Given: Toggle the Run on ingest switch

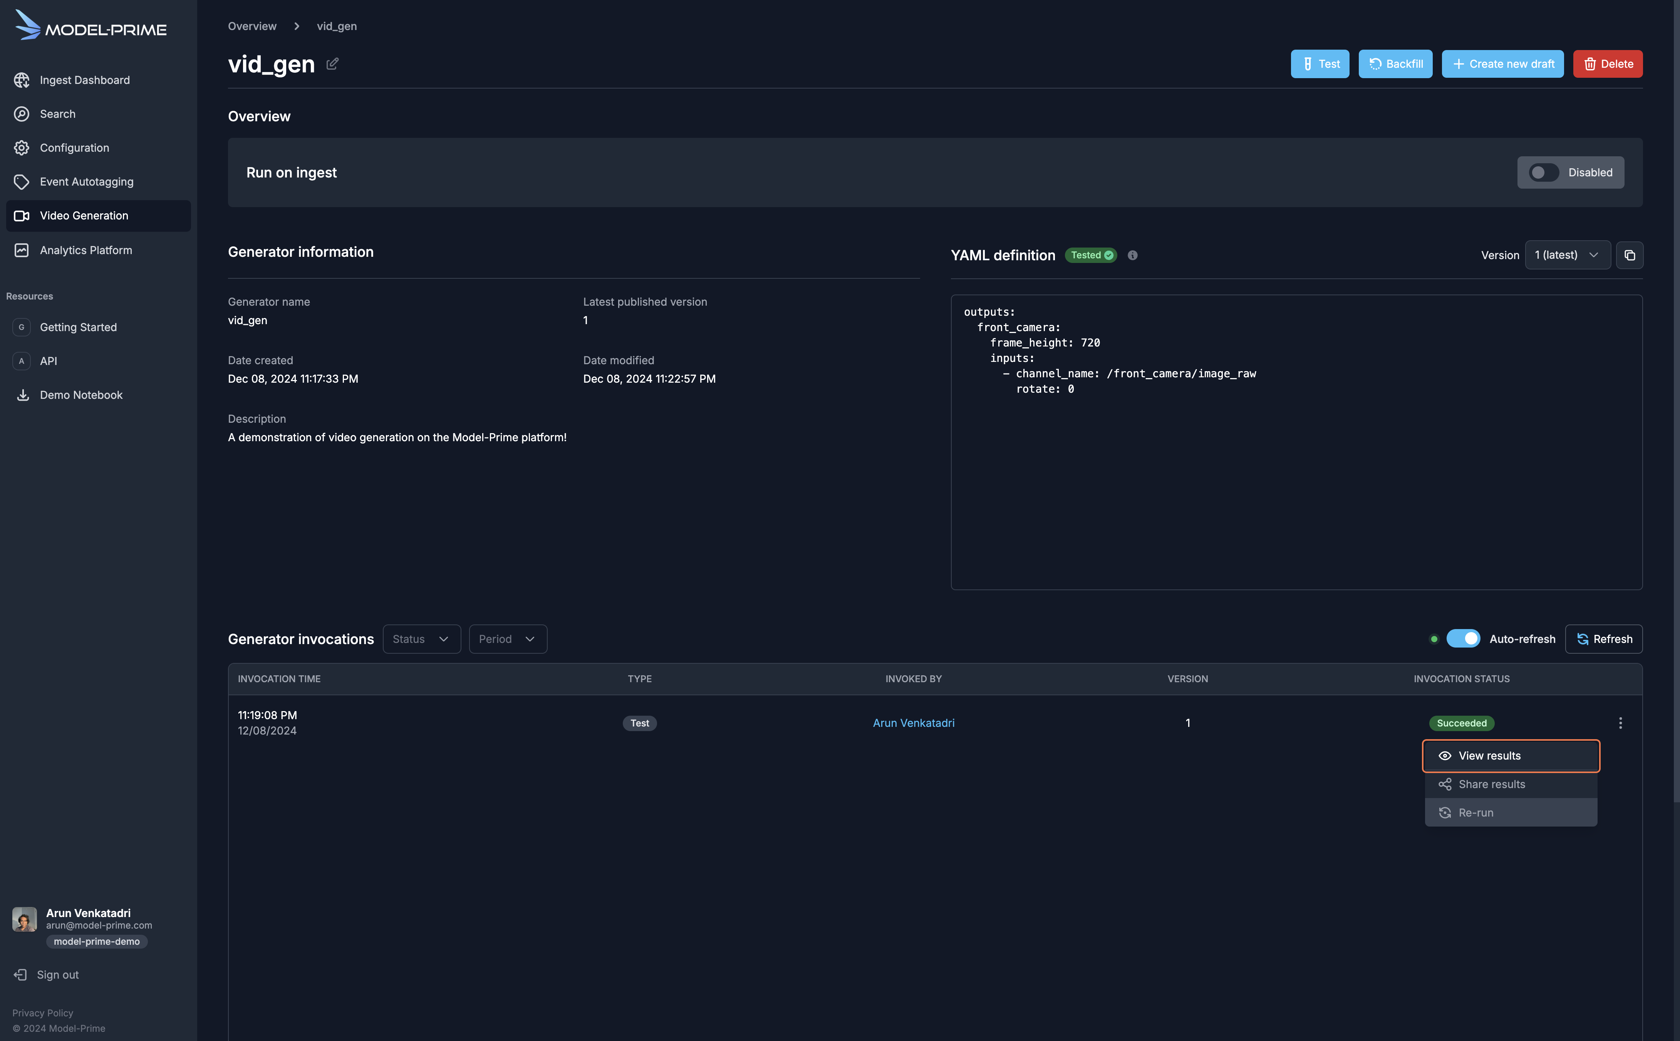Looking at the screenshot, I should click(1544, 172).
